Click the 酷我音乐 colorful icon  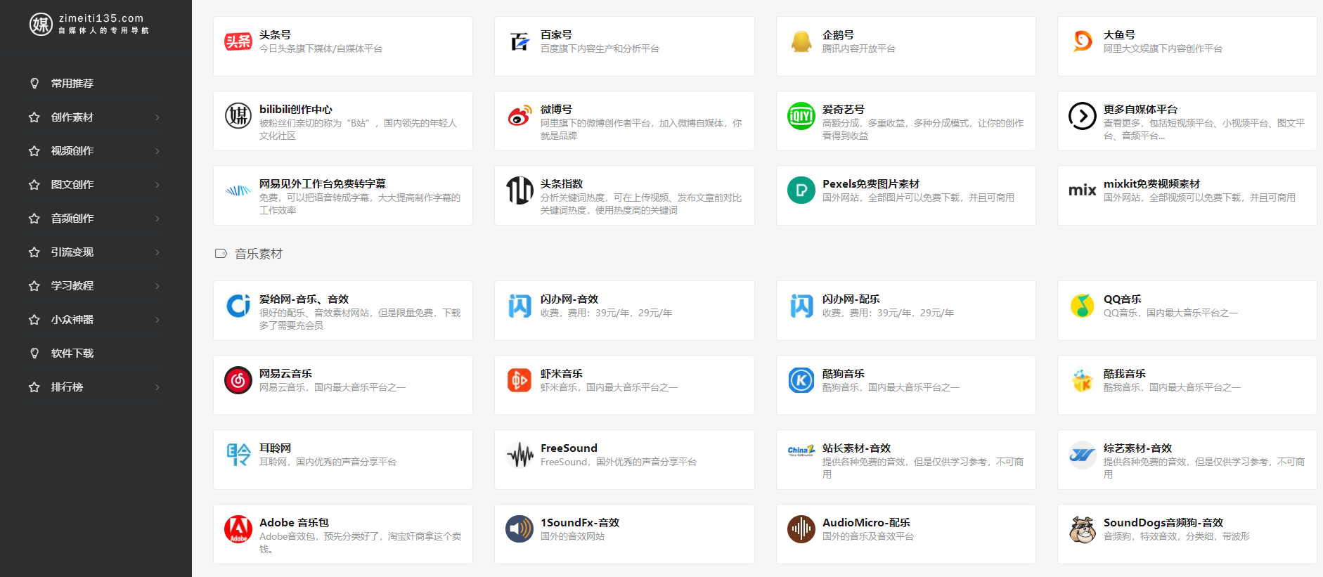(x=1083, y=380)
